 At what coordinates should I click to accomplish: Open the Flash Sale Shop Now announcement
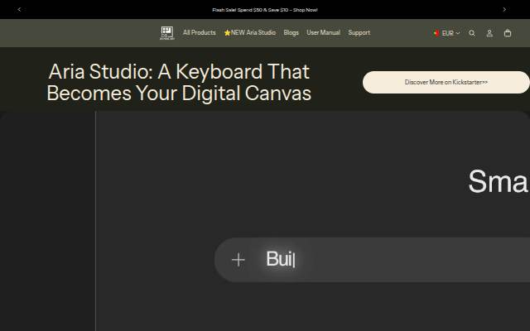[x=265, y=10]
